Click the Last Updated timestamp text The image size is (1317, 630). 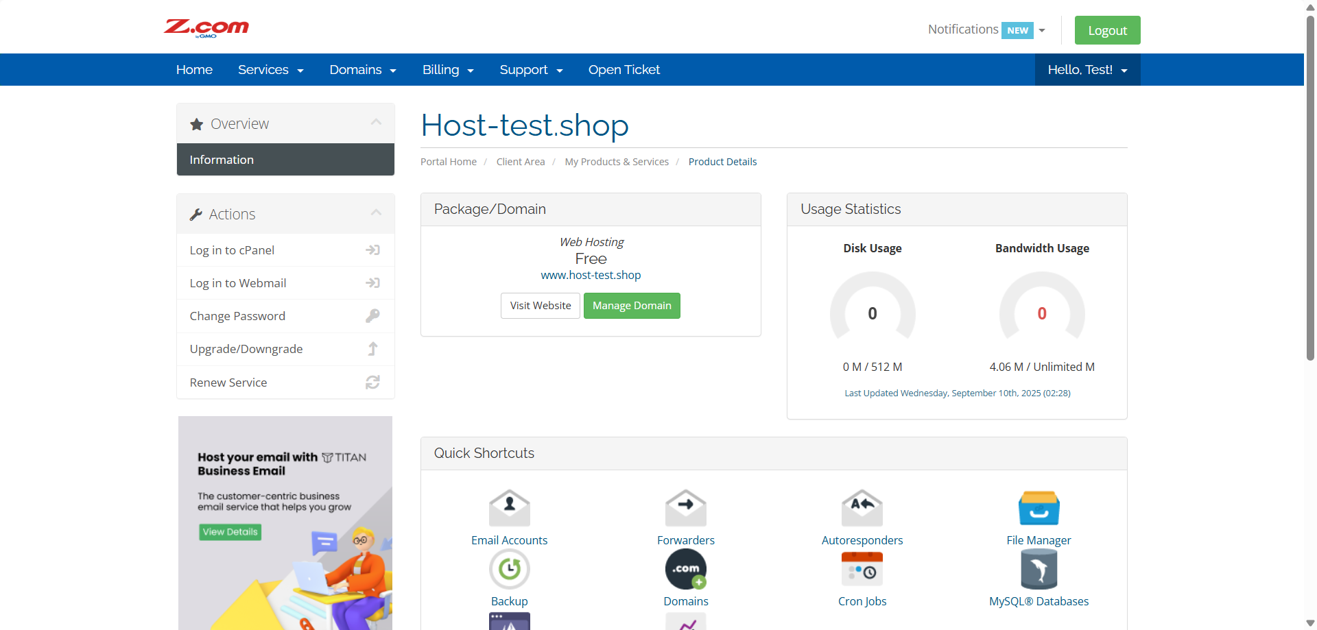click(x=958, y=393)
